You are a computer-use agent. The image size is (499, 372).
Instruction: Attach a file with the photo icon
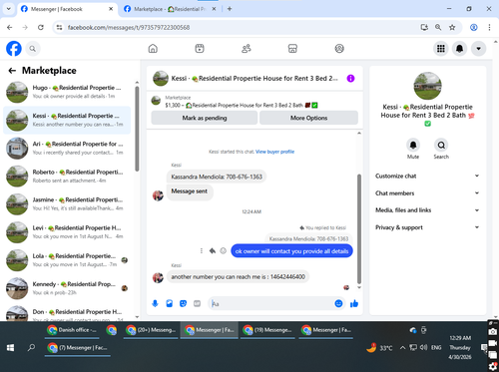170,303
